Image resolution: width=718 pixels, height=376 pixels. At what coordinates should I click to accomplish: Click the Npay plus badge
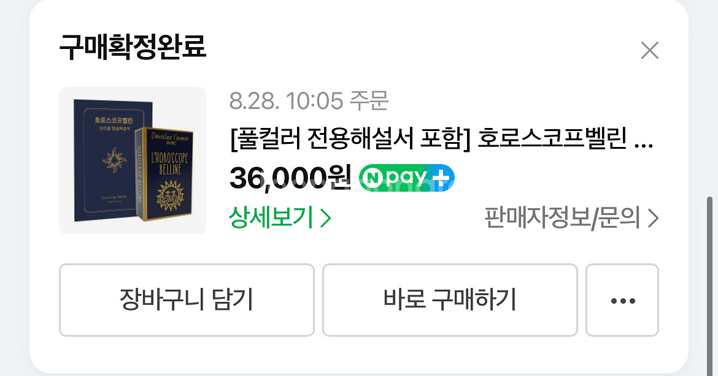(x=407, y=178)
